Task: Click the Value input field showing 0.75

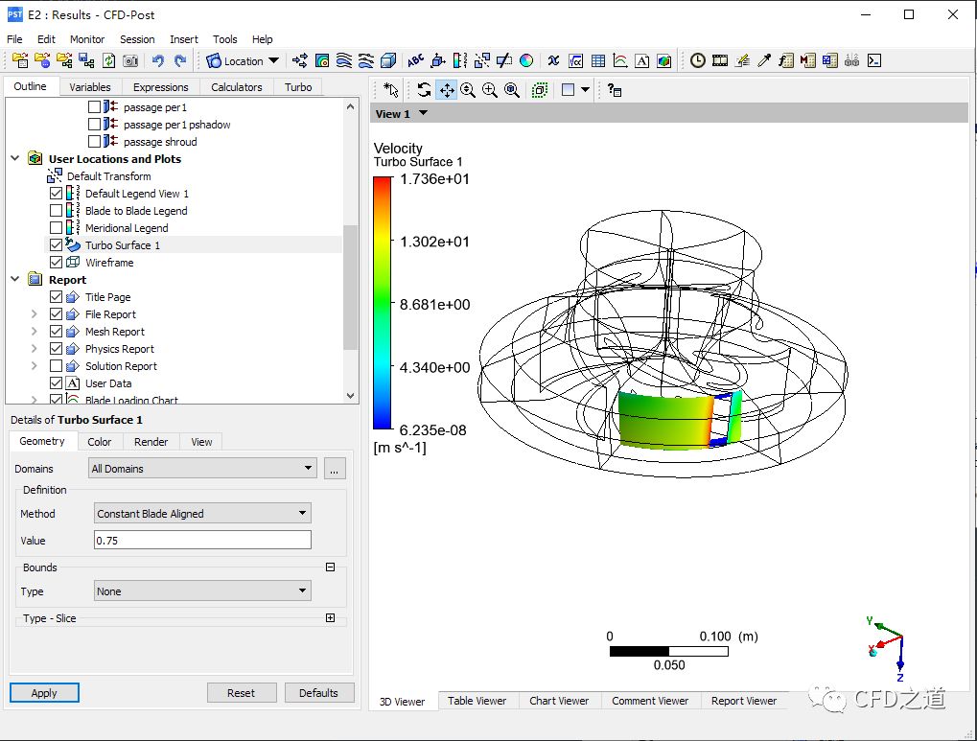Action: click(202, 541)
